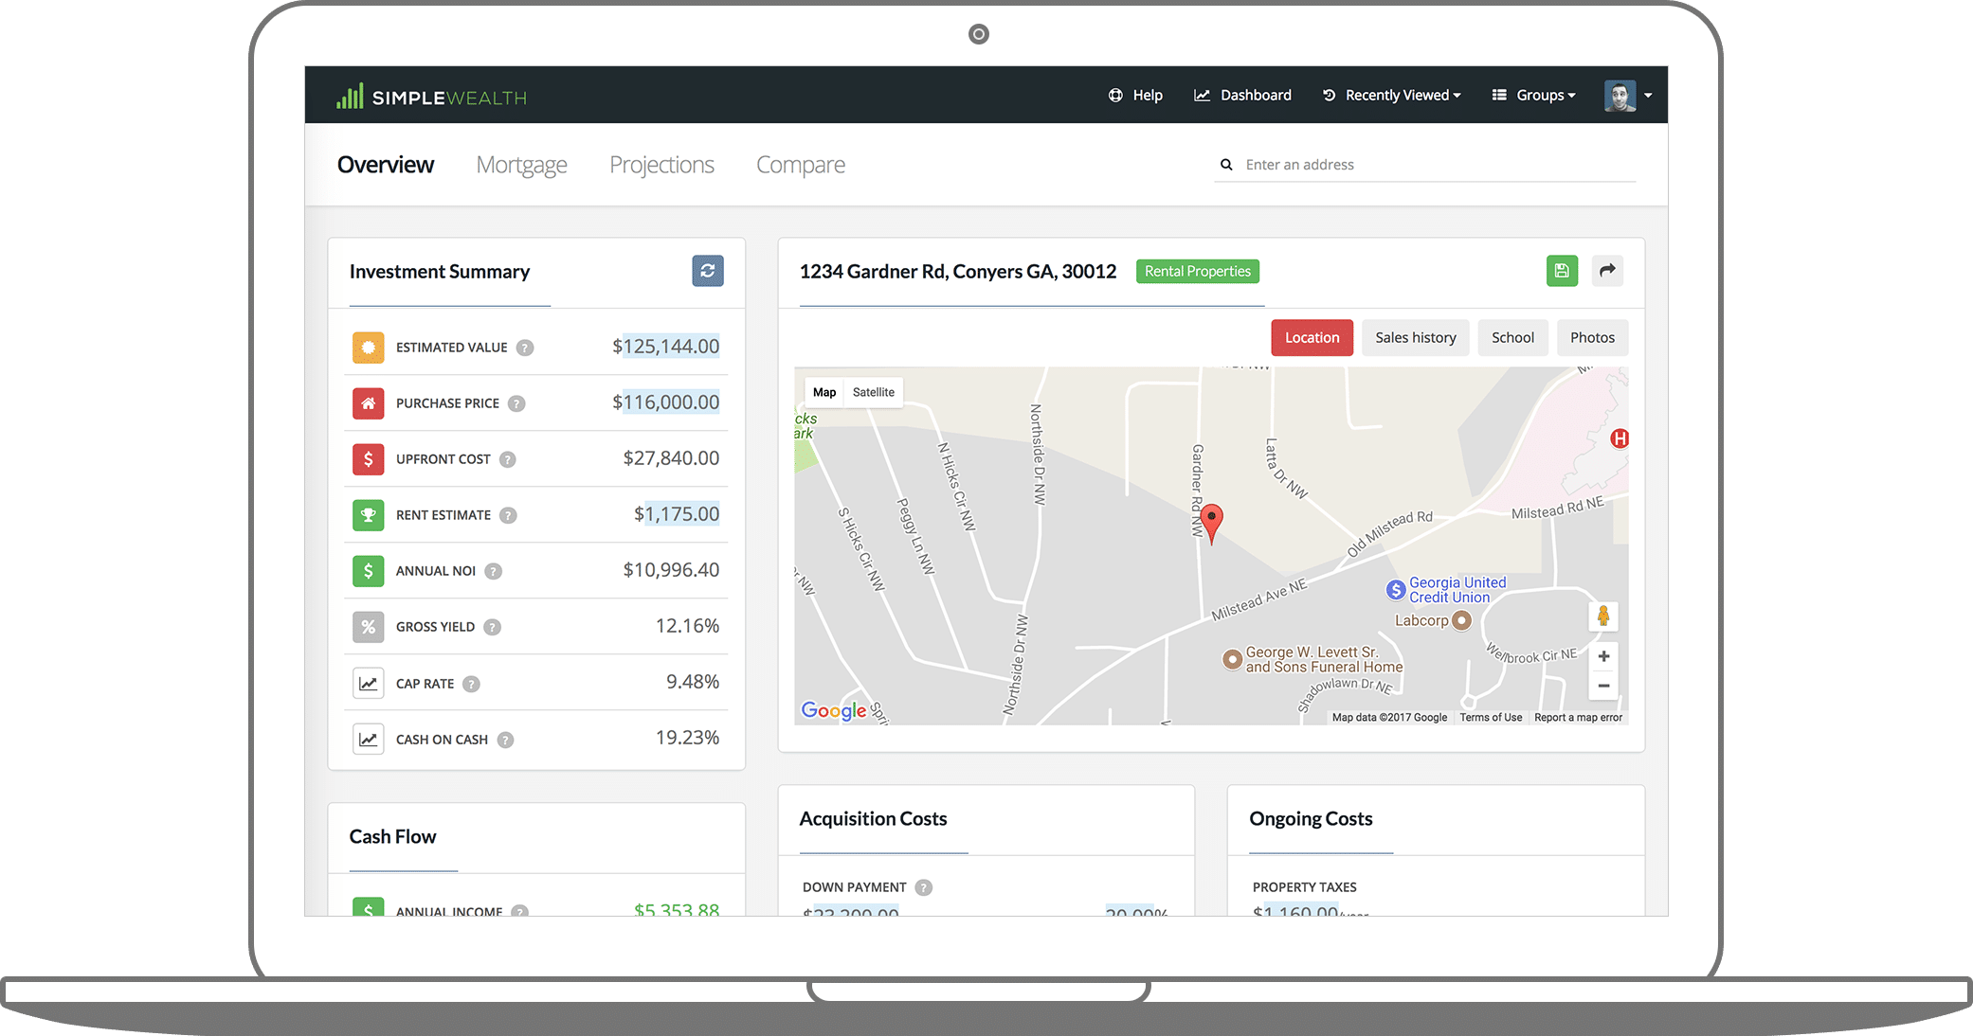The height and width of the screenshot is (1036, 1973).
Task: Show help for Cash on Cash
Action: 506,740
